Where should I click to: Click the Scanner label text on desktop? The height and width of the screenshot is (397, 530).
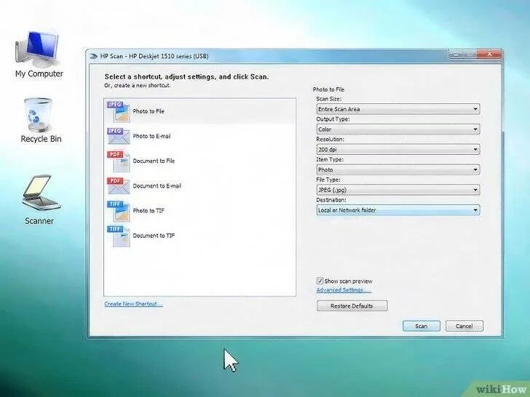click(39, 221)
